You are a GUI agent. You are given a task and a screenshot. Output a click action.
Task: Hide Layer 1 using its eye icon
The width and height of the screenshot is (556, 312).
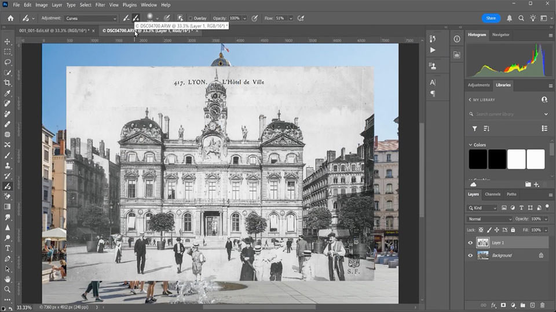(470, 243)
